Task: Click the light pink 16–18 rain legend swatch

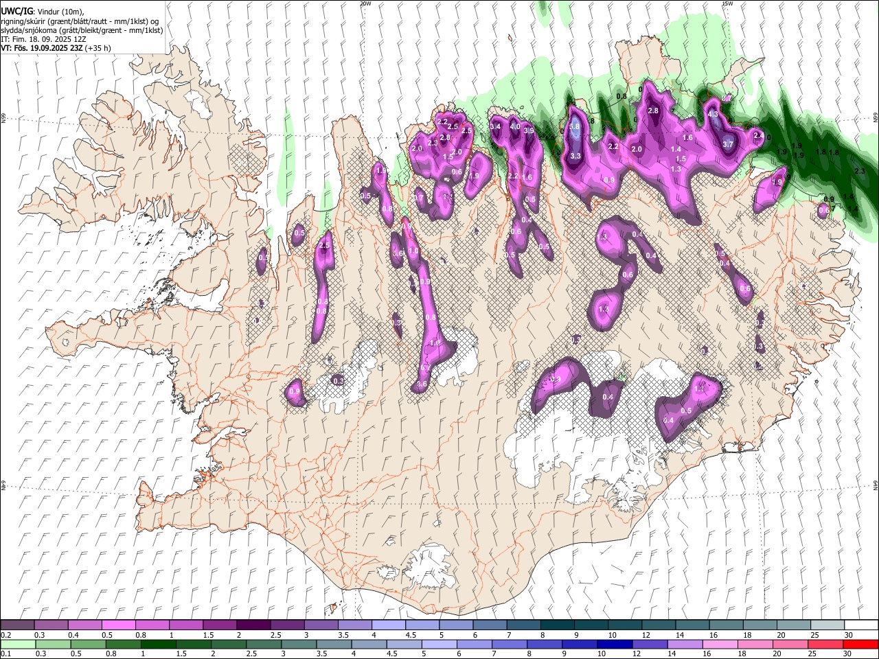Action: tap(720, 644)
